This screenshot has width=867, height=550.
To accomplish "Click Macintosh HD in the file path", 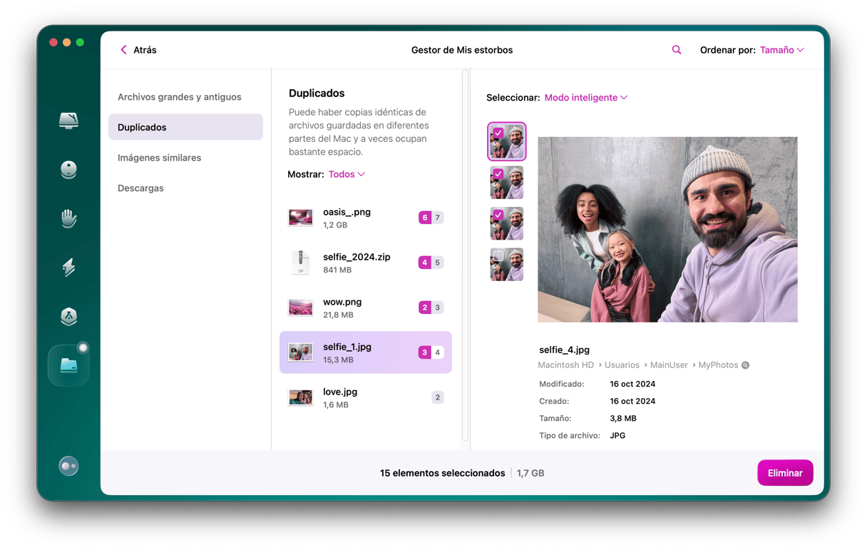I will (566, 365).
